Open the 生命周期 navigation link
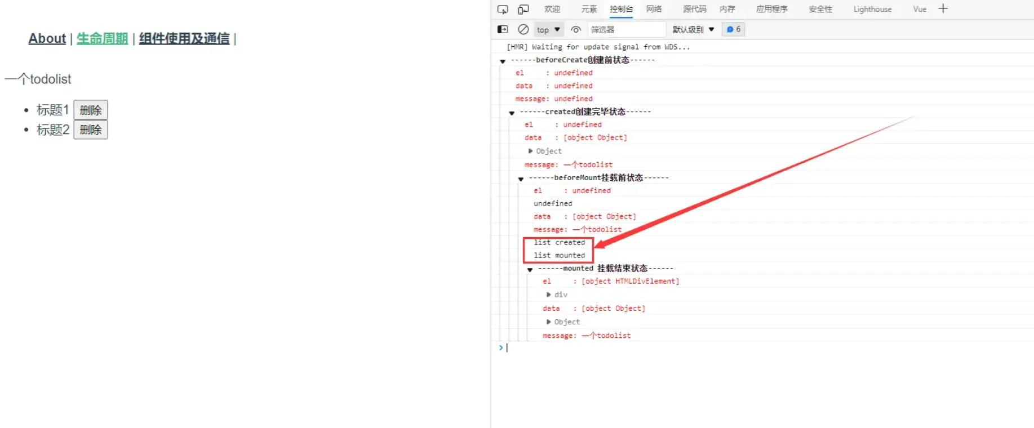 pos(102,38)
